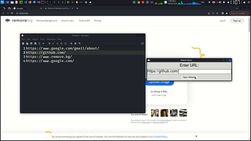Close document icon in Mousepad toolbar
This screenshot has width=251, height=141.
(44, 43)
